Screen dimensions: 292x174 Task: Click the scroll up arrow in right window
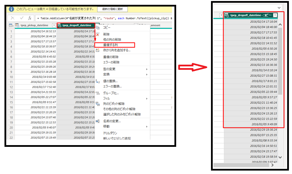(x=280, y=25)
